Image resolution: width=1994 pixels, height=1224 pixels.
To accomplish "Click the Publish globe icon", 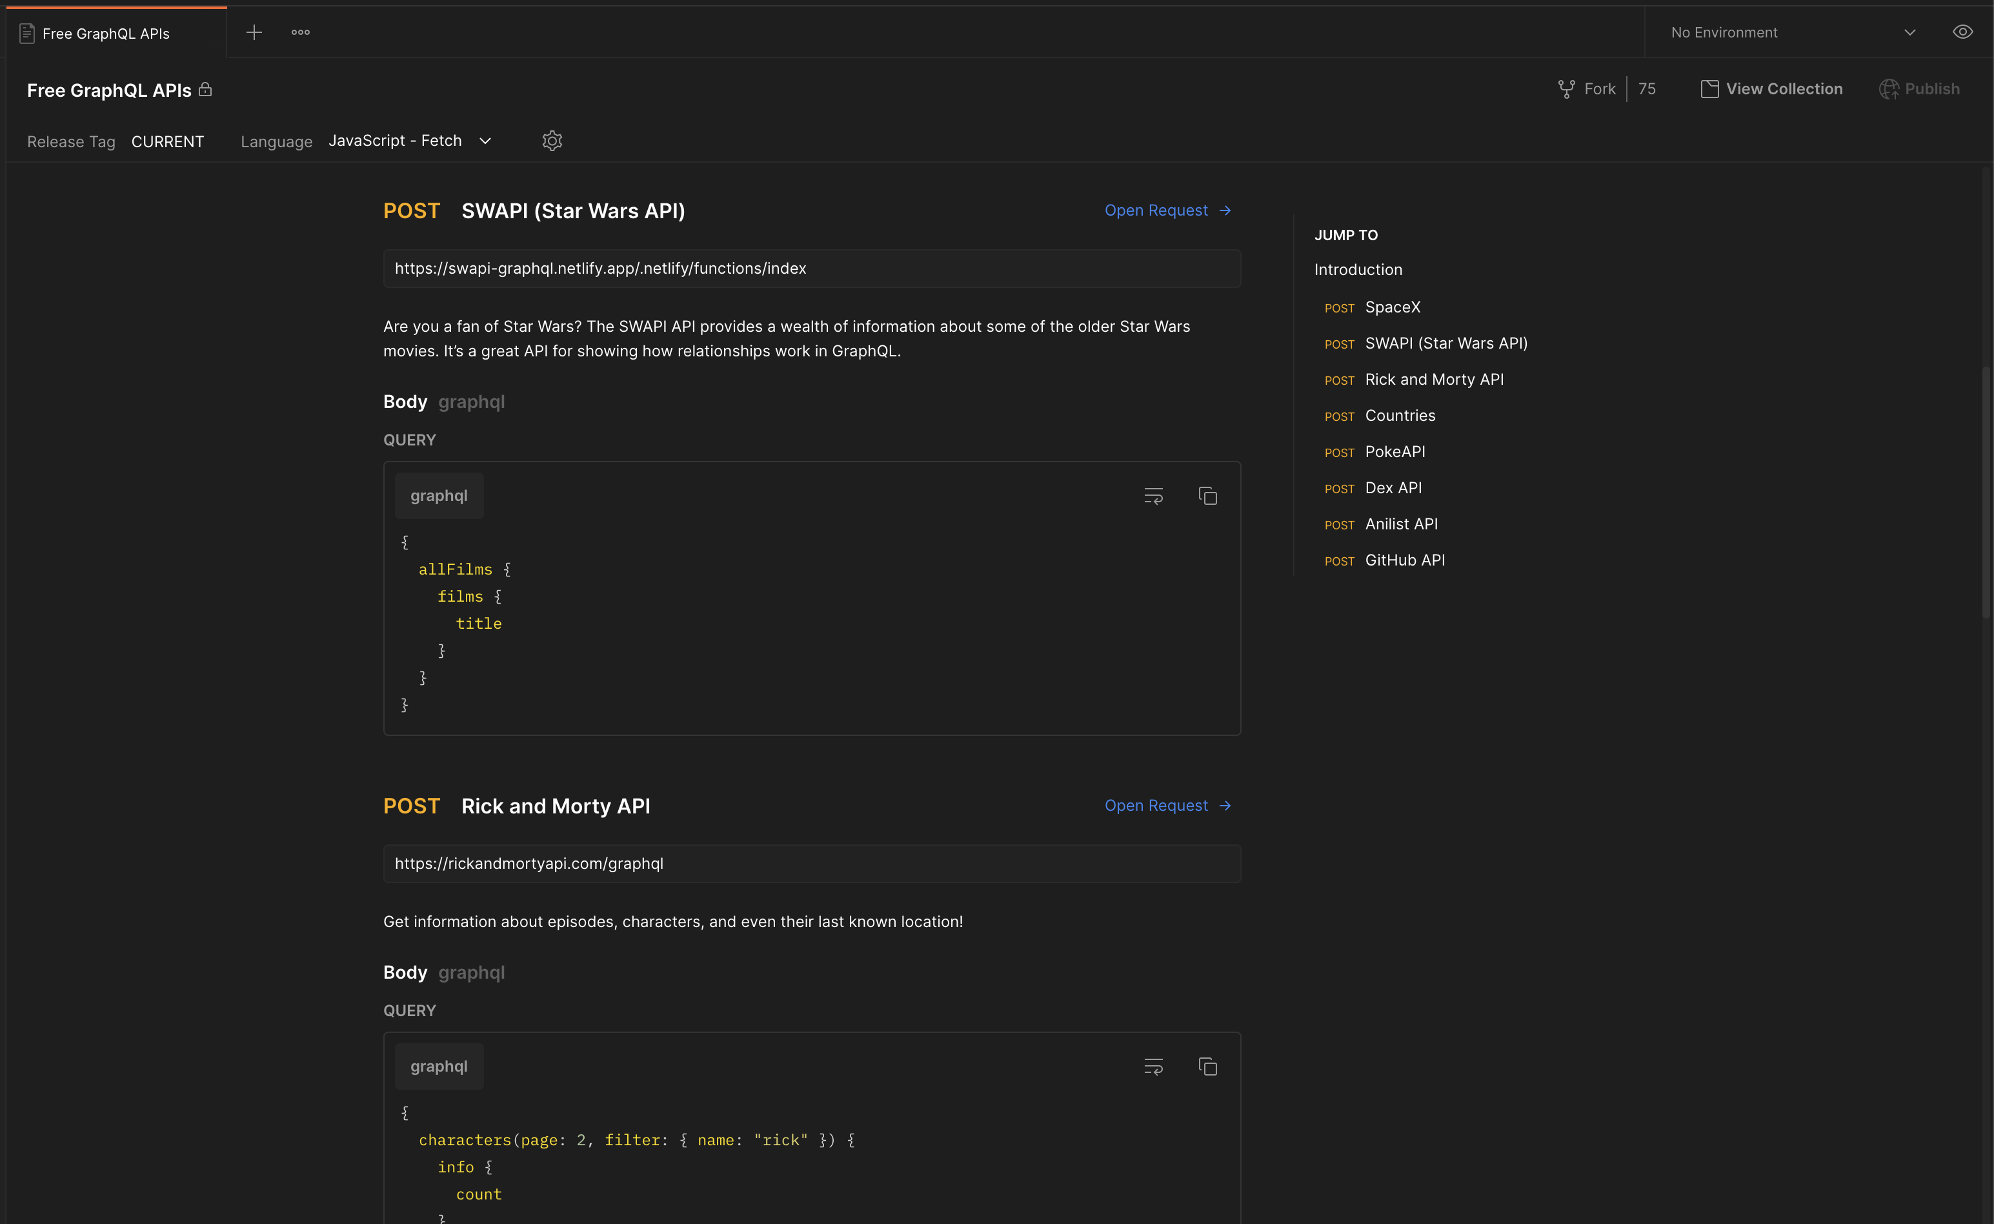I will point(1891,89).
